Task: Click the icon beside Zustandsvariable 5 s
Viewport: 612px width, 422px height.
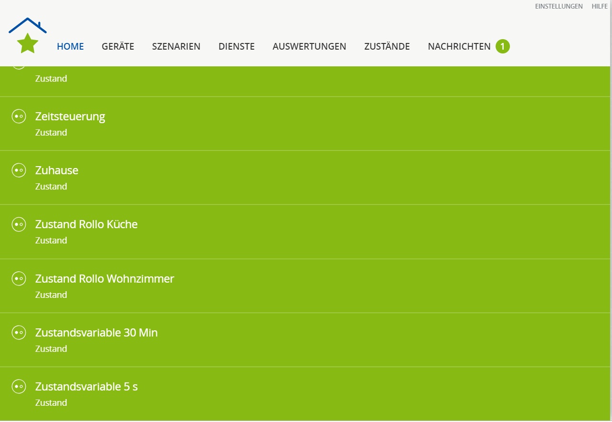Action: (x=19, y=387)
